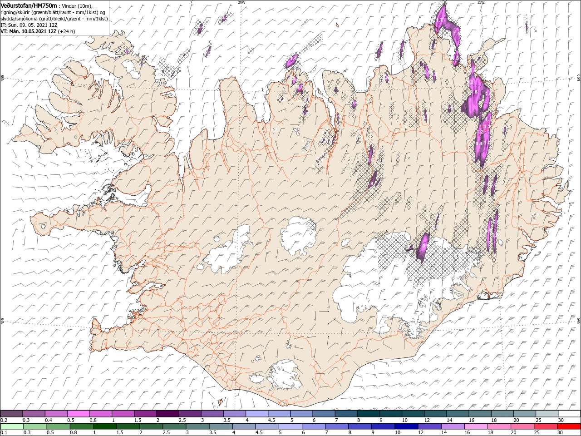Choose the white snow swatch labeled 30
Screen dimensions: 581x436
[x=568, y=414]
